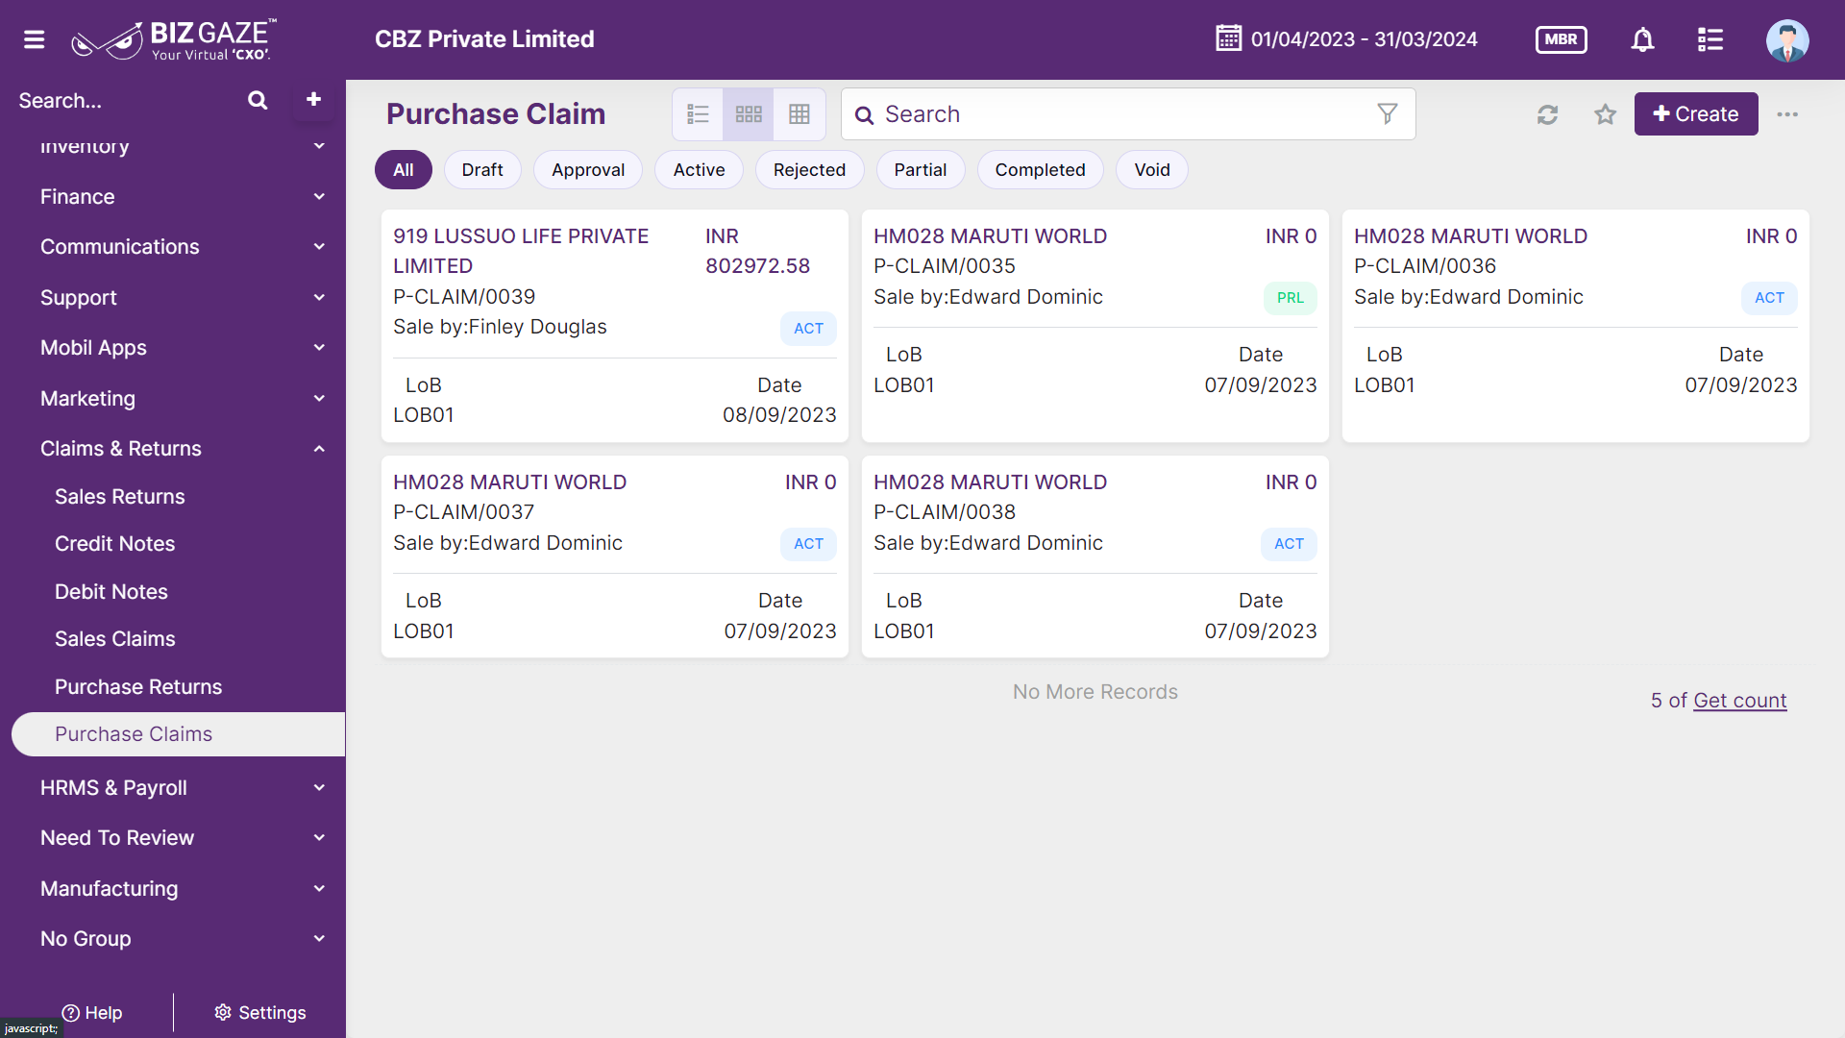Click the MBR icon in header
The image size is (1845, 1038).
[x=1561, y=39]
